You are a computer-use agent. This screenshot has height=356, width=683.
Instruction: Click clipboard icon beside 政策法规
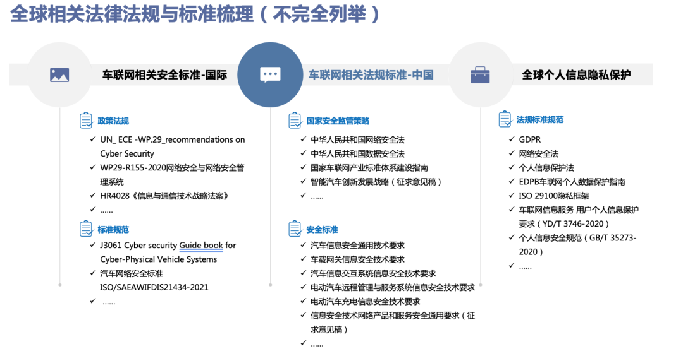pos(86,121)
